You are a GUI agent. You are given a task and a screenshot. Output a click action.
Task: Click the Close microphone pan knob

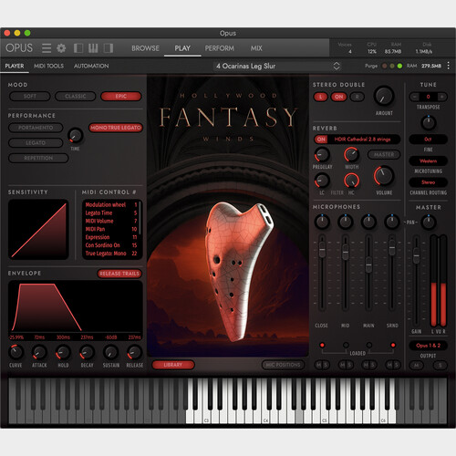[x=322, y=222]
